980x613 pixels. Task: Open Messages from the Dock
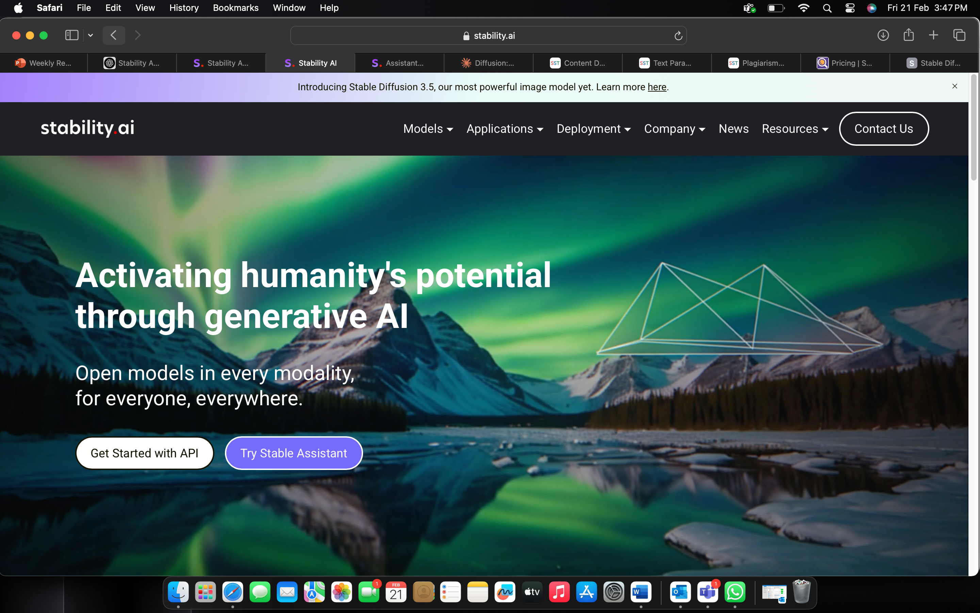pyautogui.click(x=260, y=592)
